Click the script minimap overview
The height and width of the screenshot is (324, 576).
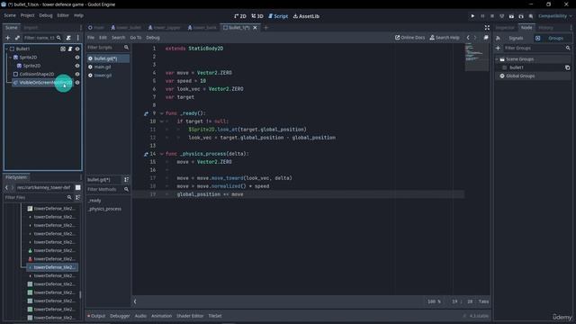[477, 57]
